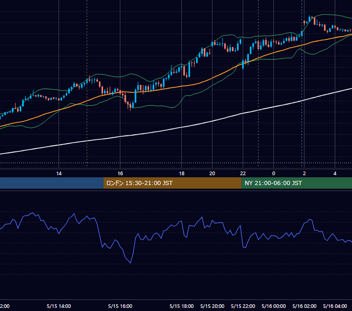Click the hour label 0 on price chart axis
Screen dimensions: 352x311
tap(274, 174)
